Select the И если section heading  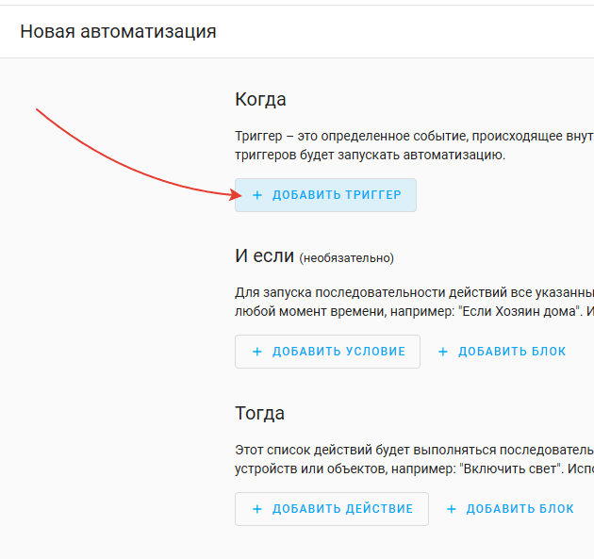click(264, 255)
